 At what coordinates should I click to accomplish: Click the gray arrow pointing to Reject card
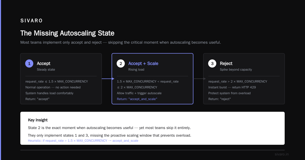coord(200,79)
